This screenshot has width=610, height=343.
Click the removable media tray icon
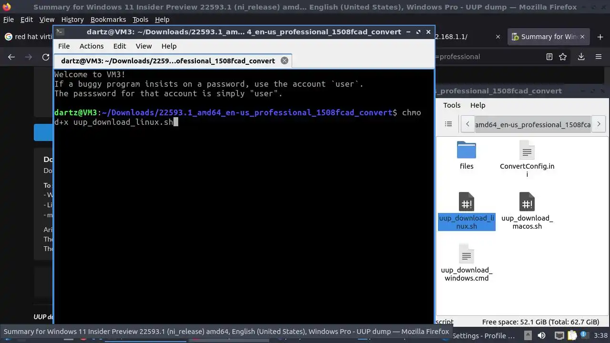pos(528,335)
